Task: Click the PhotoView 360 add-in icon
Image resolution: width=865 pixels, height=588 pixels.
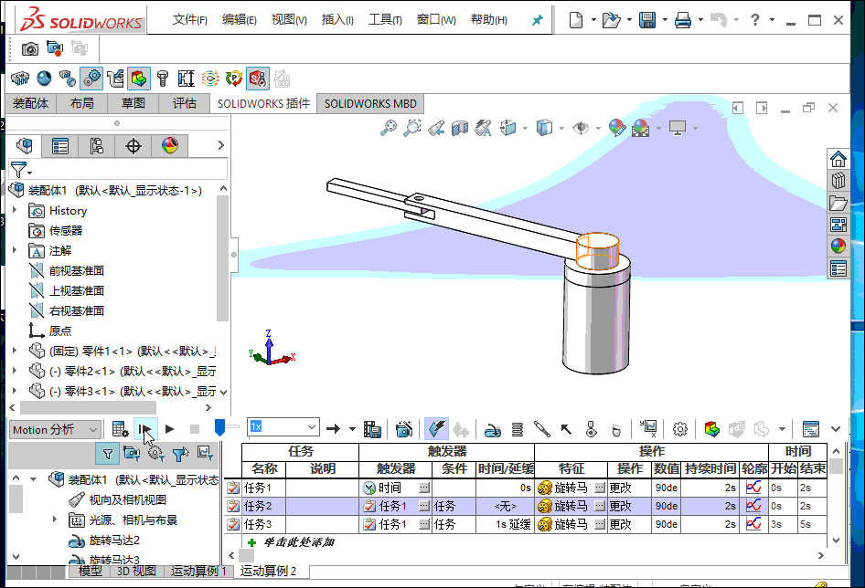Action: (x=44, y=79)
